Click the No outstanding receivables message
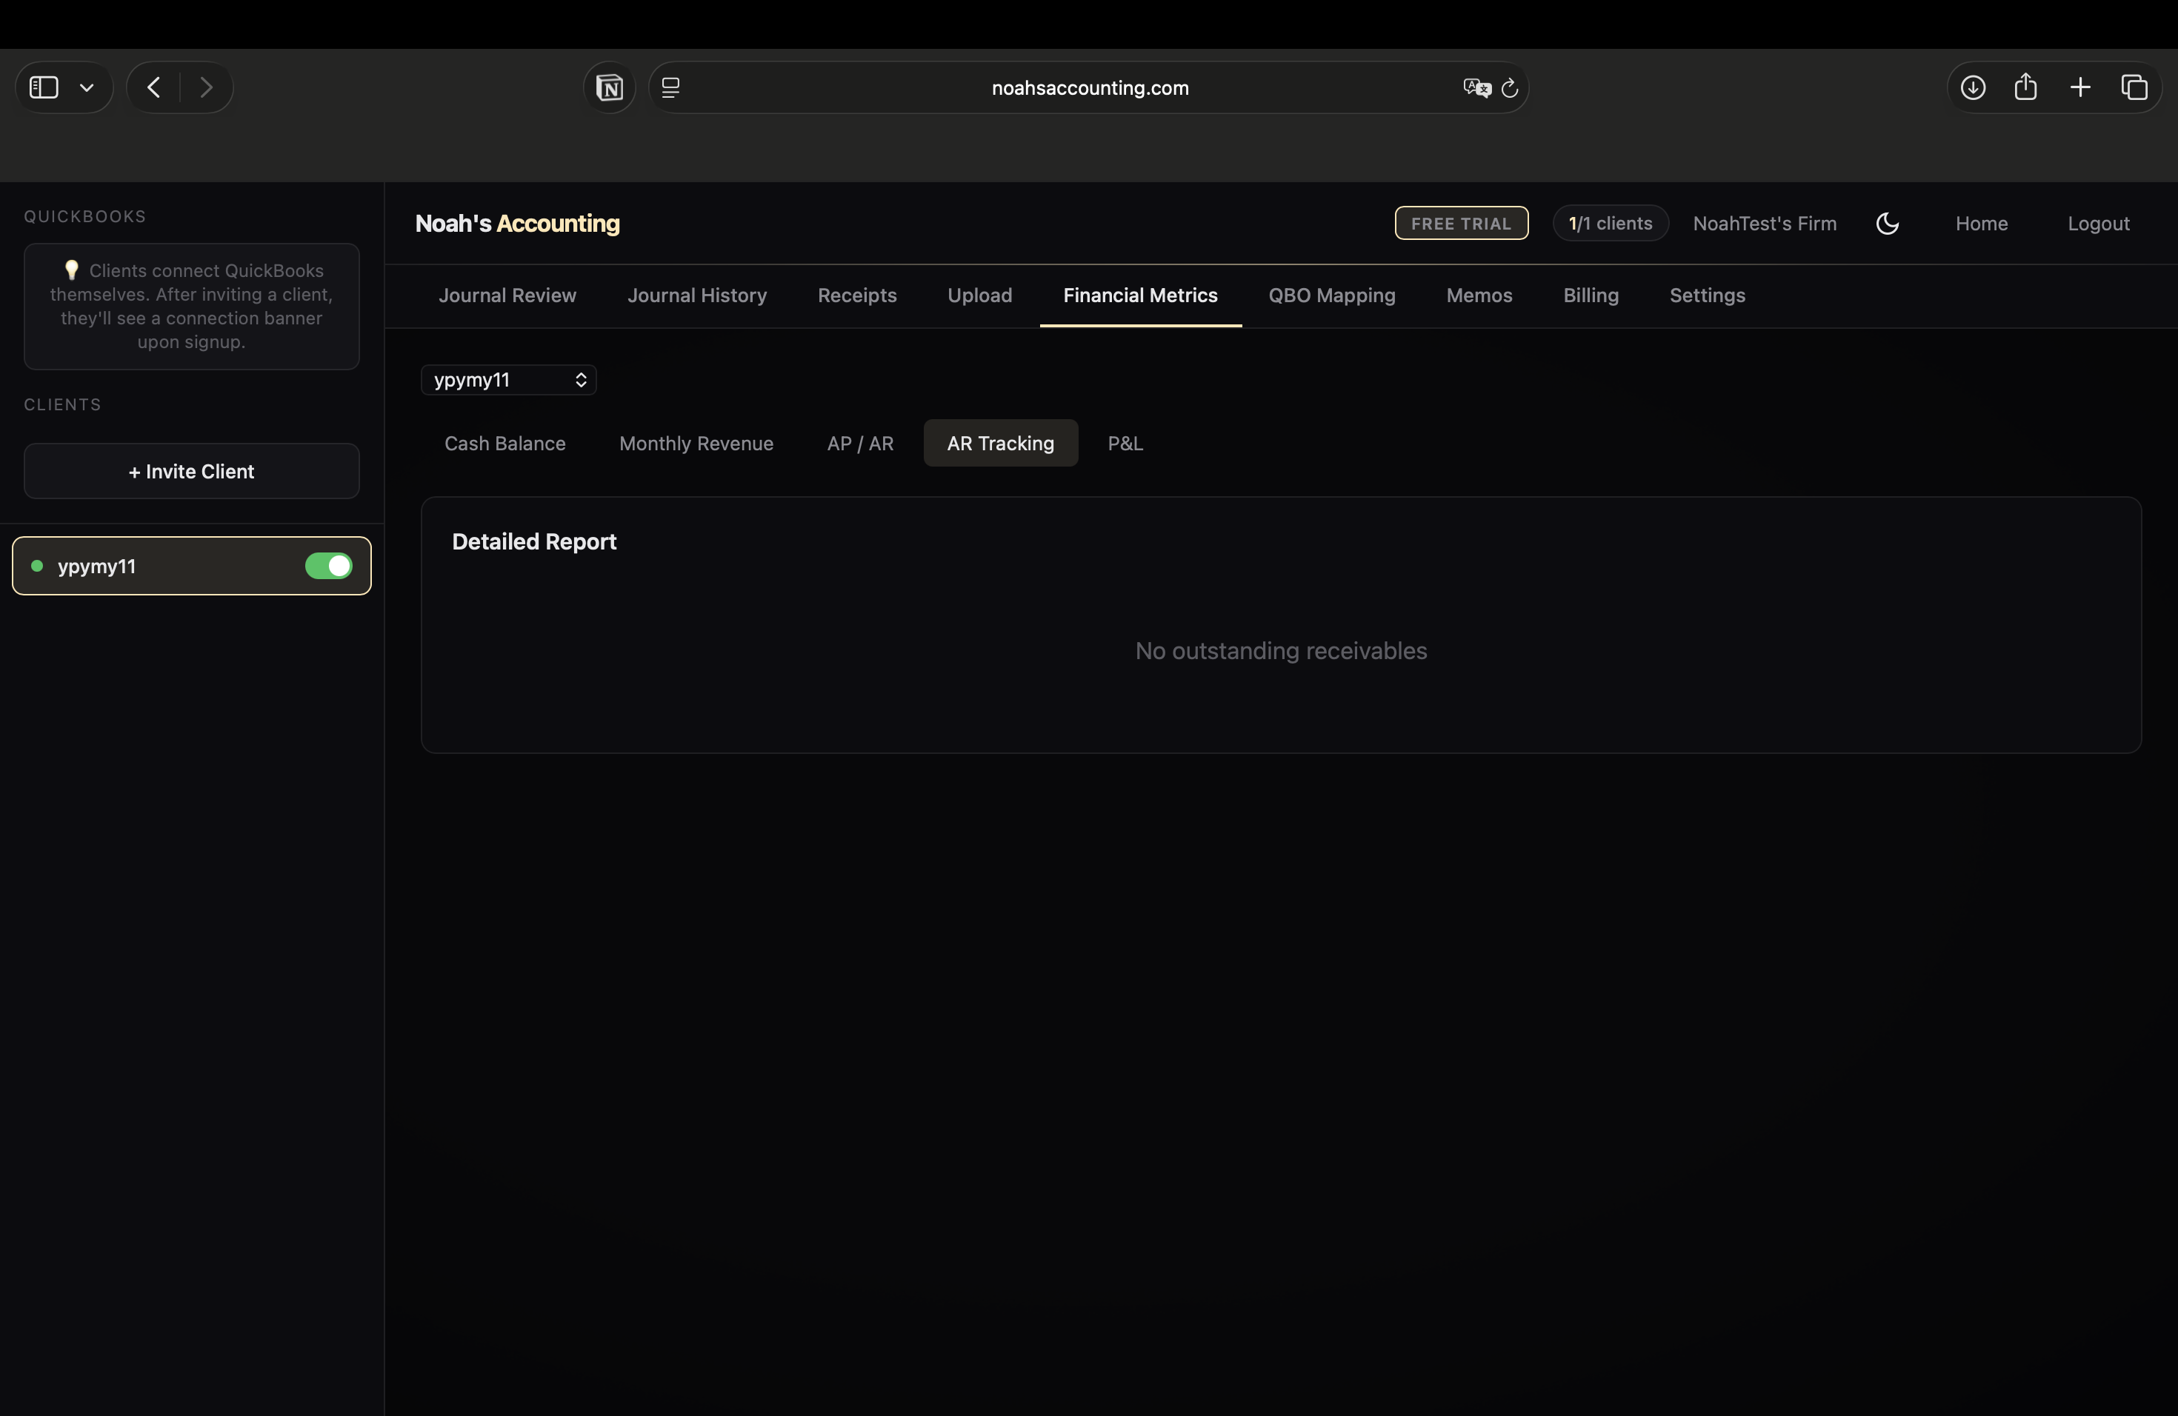2178x1416 pixels. click(x=1281, y=650)
